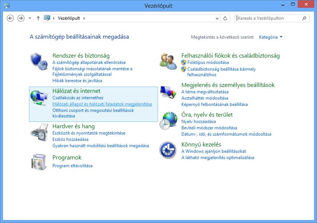Click the Könnyű kezelés accessibility icon
Viewport: 317px width, 223px height.
[x=168, y=150]
